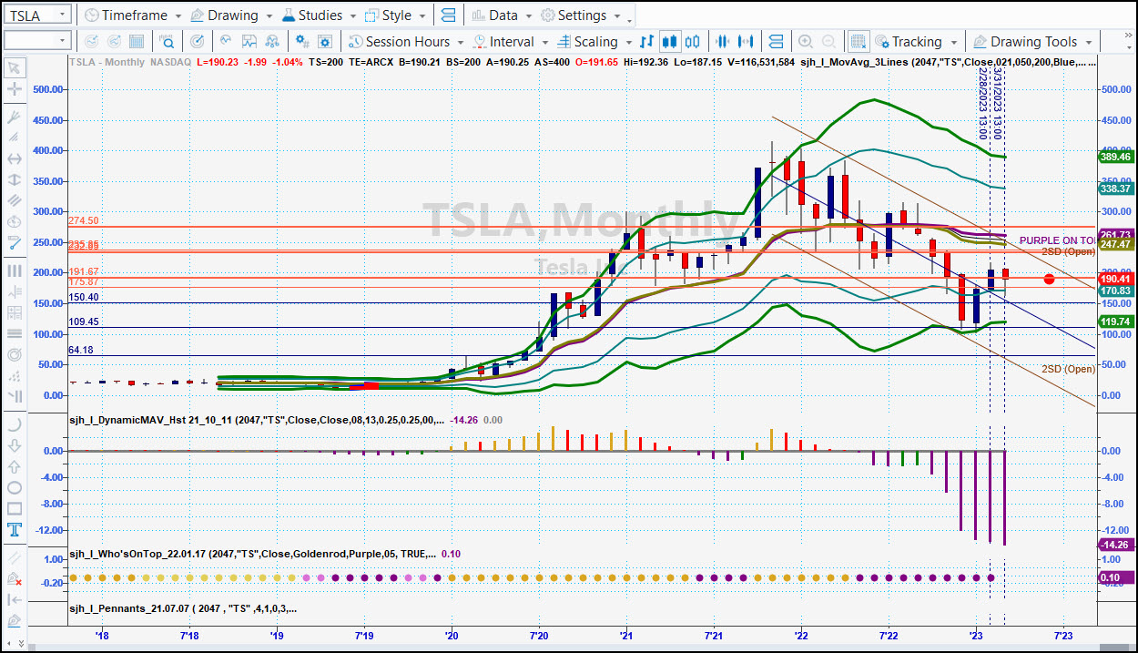Select the parallel lines channel tool
The width and height of the screenshot is (1138, 653).
(x=14, y=201)
